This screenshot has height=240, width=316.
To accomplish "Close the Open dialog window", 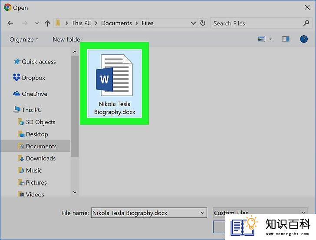I will click(x=307, y=7).
